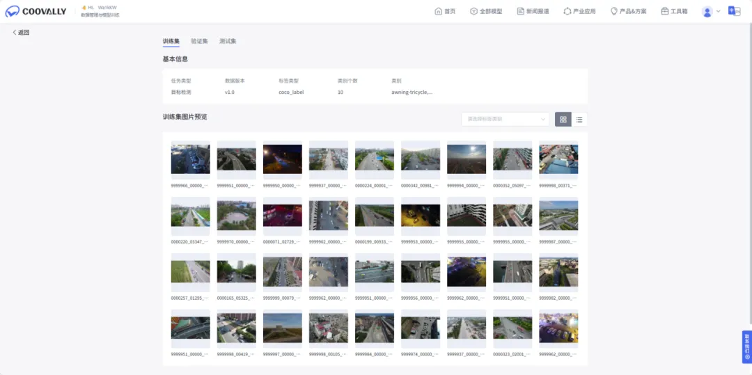Open thumbnail of image 0000220_03347
This screenshot has width=752, height=375.
190,216
